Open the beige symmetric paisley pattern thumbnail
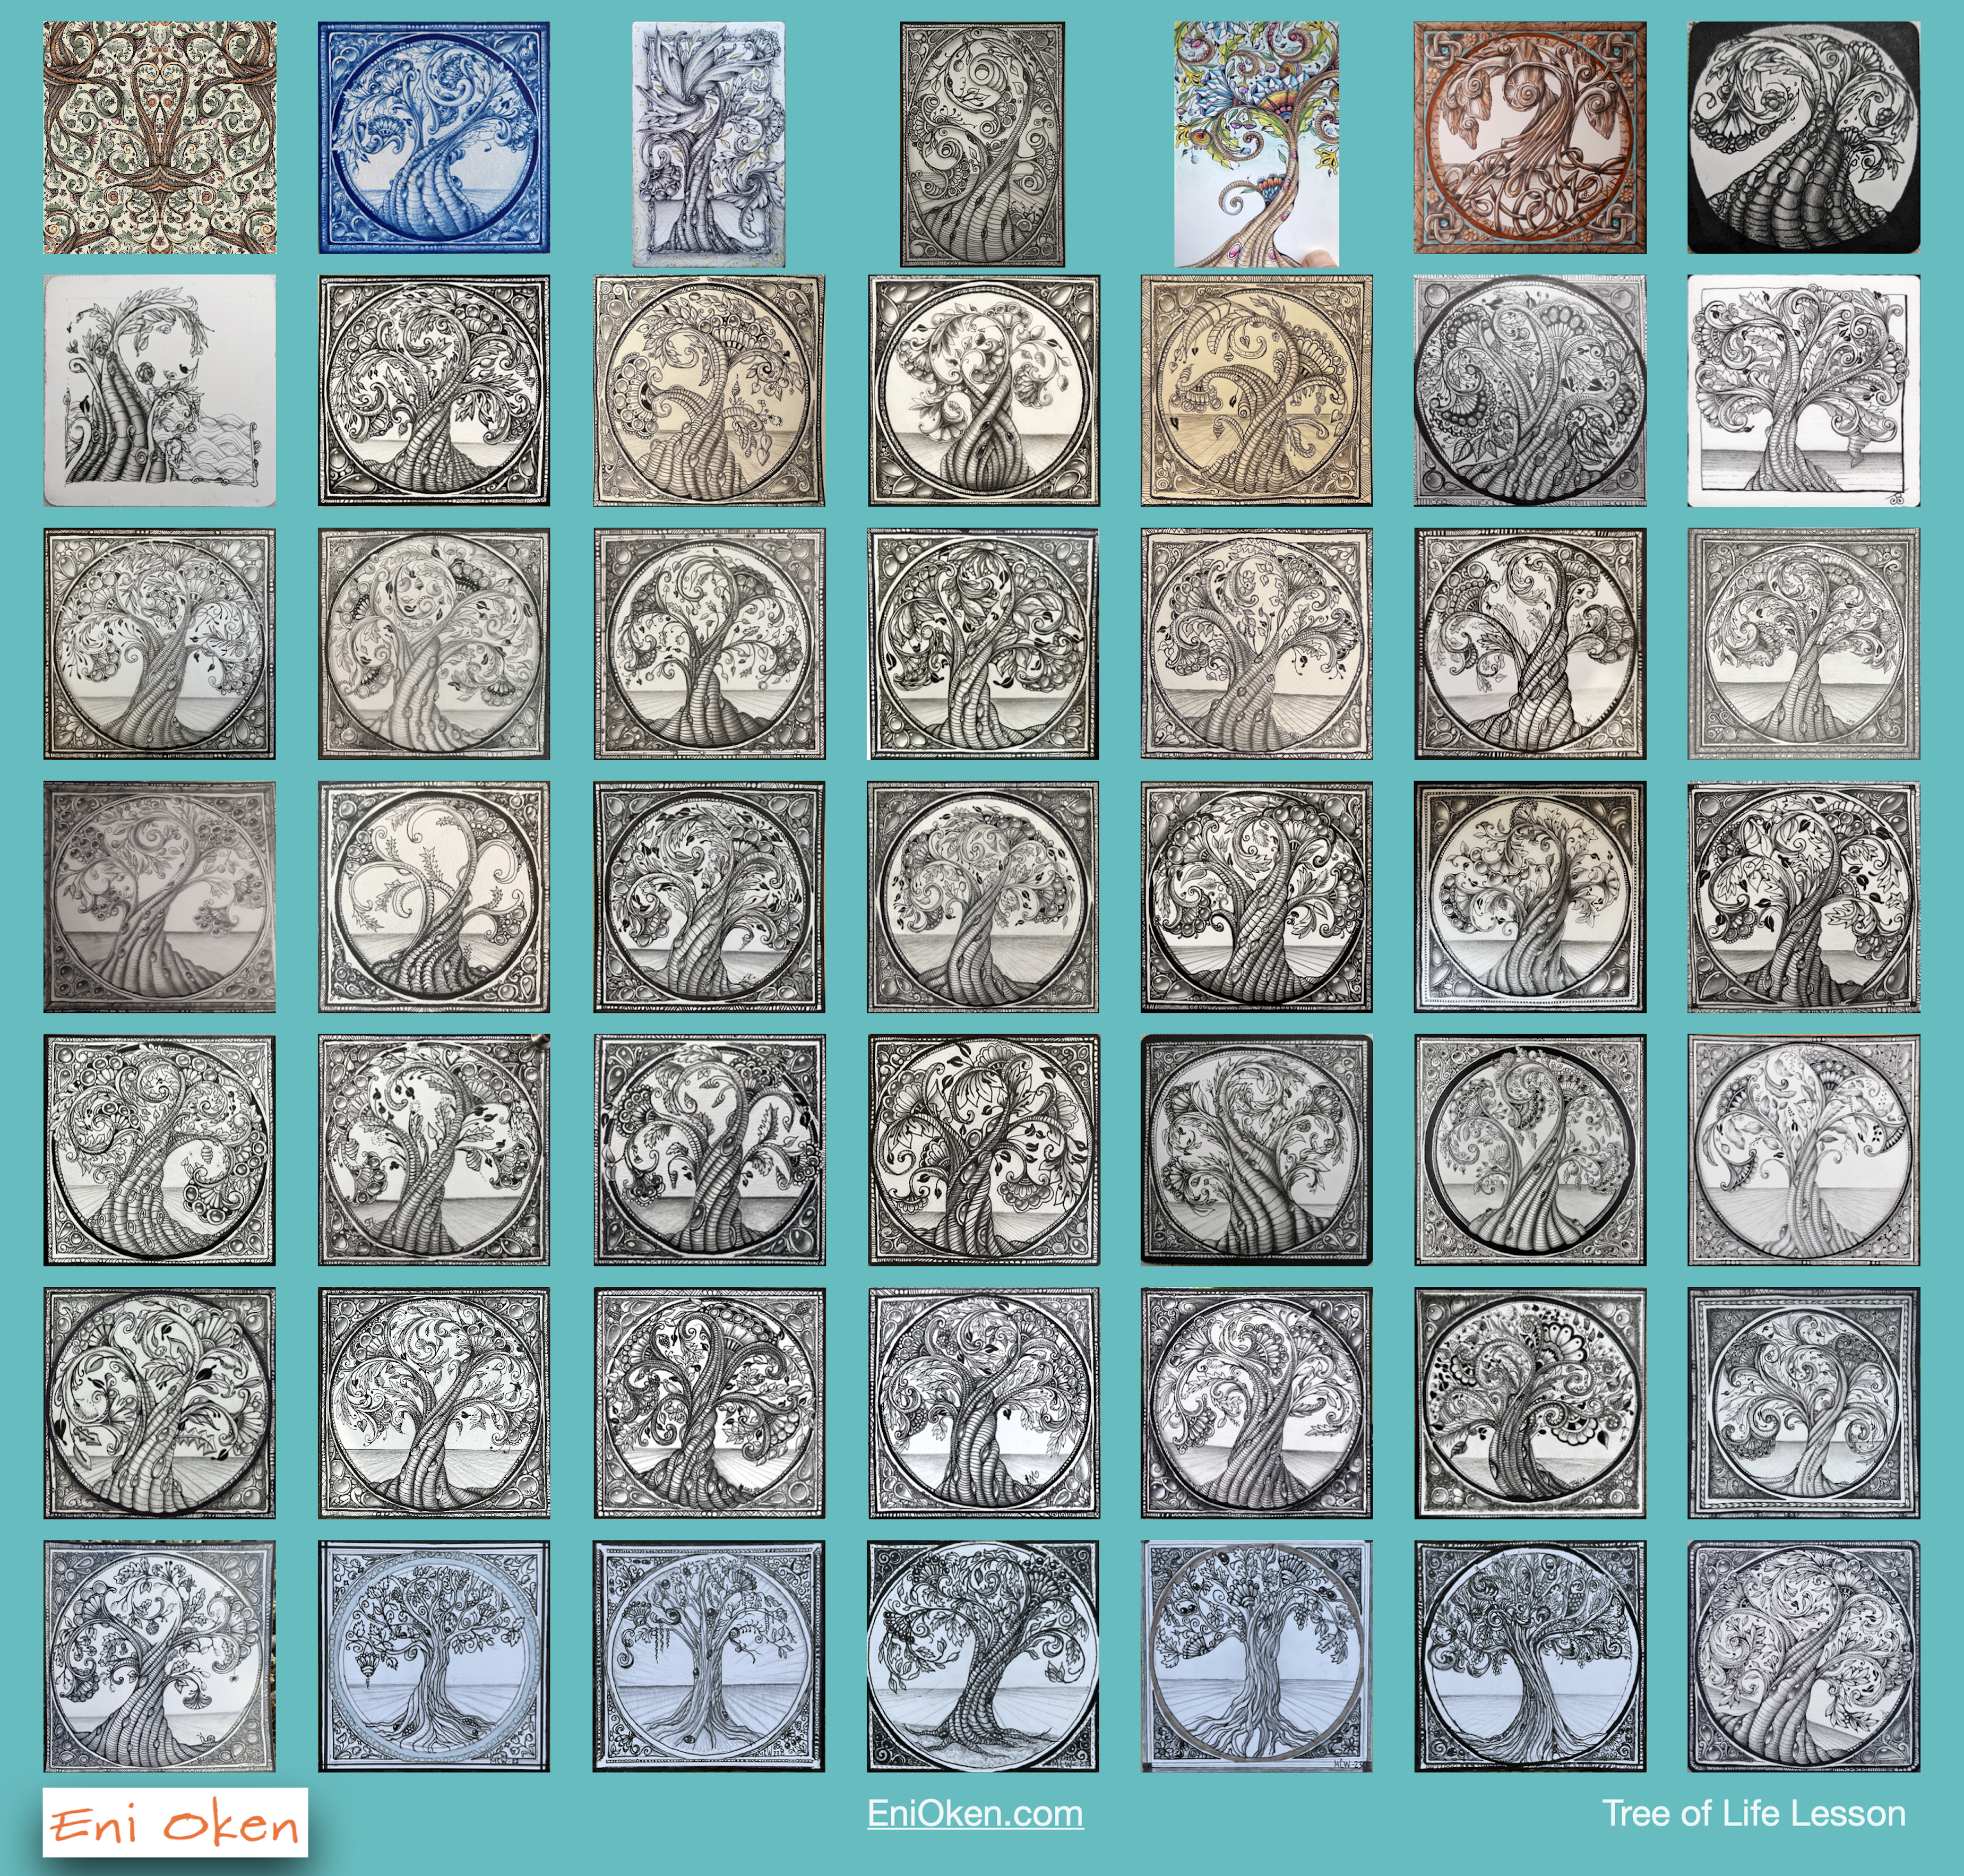Screen dimensions: 1964x1876 click(160, 138)
